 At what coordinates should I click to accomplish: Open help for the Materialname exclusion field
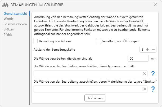click(x=153, y=89)
